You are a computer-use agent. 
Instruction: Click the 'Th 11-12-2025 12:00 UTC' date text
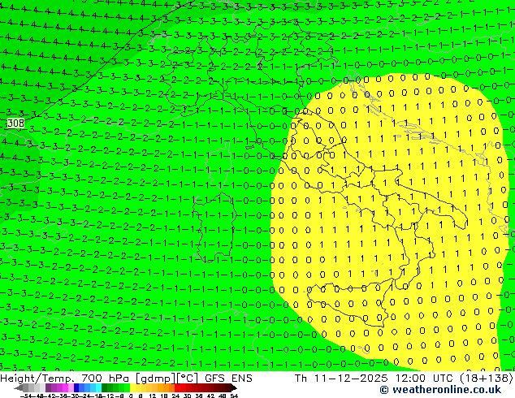click(x=374, y=379)
